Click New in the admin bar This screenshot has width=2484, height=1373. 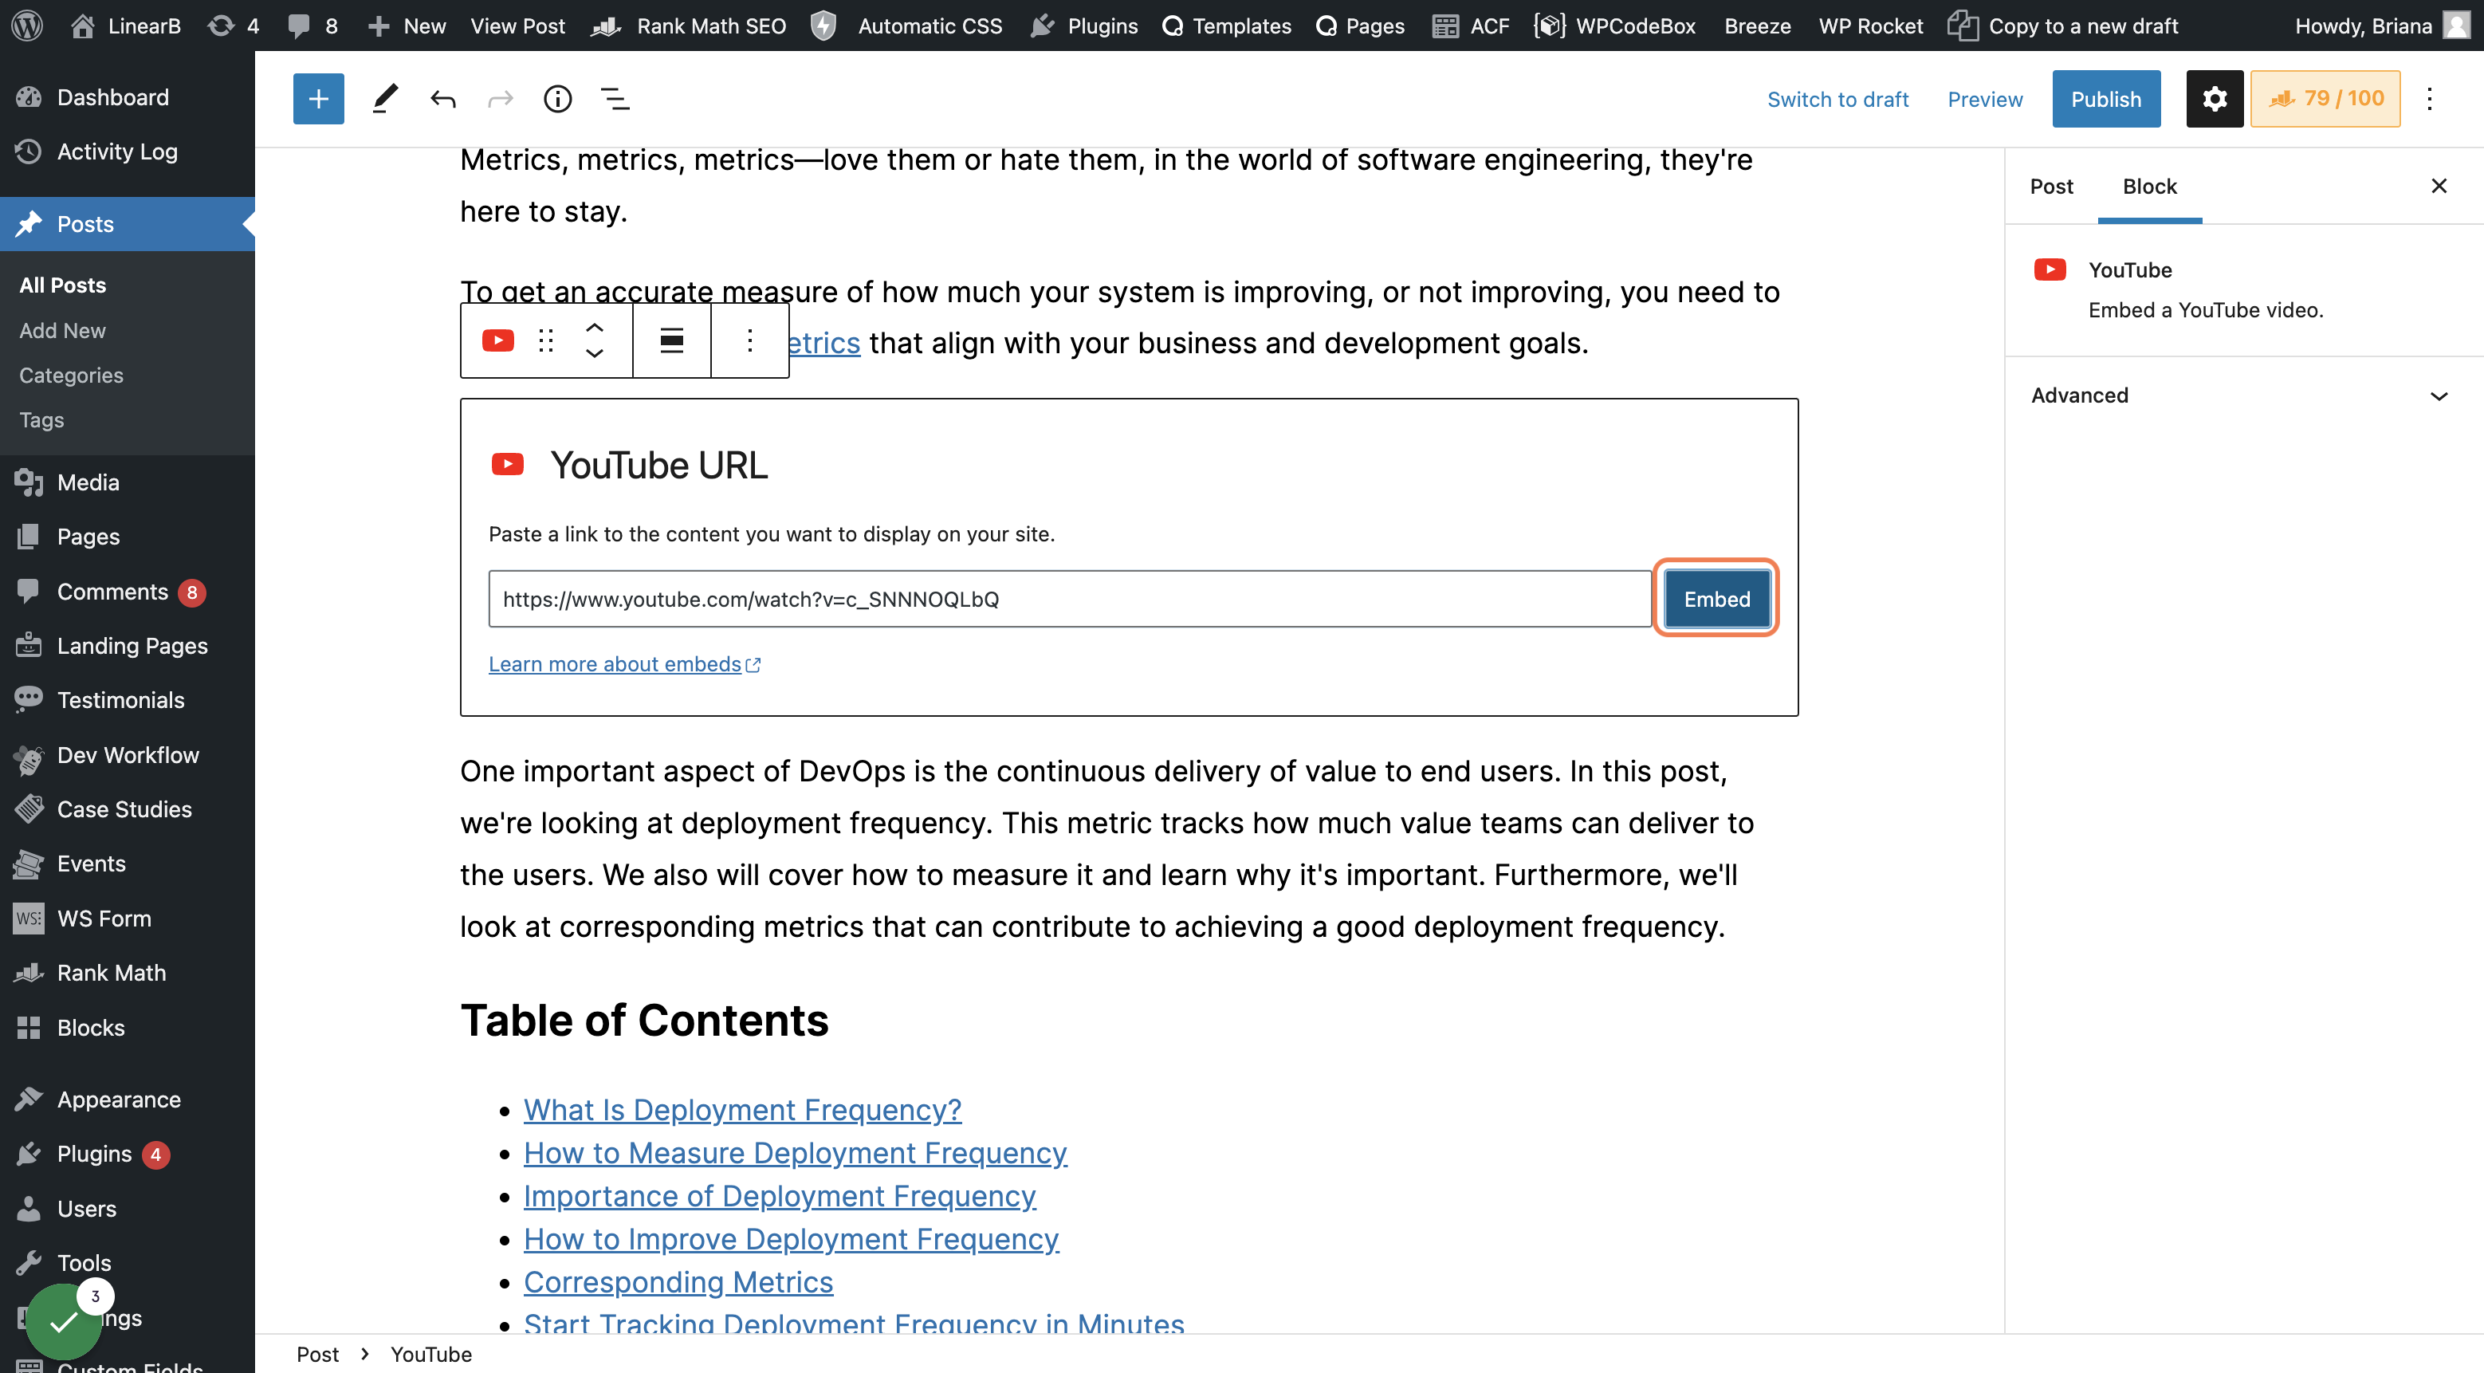coord(407,25)
